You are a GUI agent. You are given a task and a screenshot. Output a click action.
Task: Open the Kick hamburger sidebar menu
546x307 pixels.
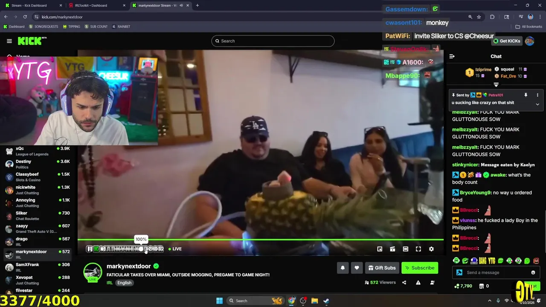coord(9,41)
